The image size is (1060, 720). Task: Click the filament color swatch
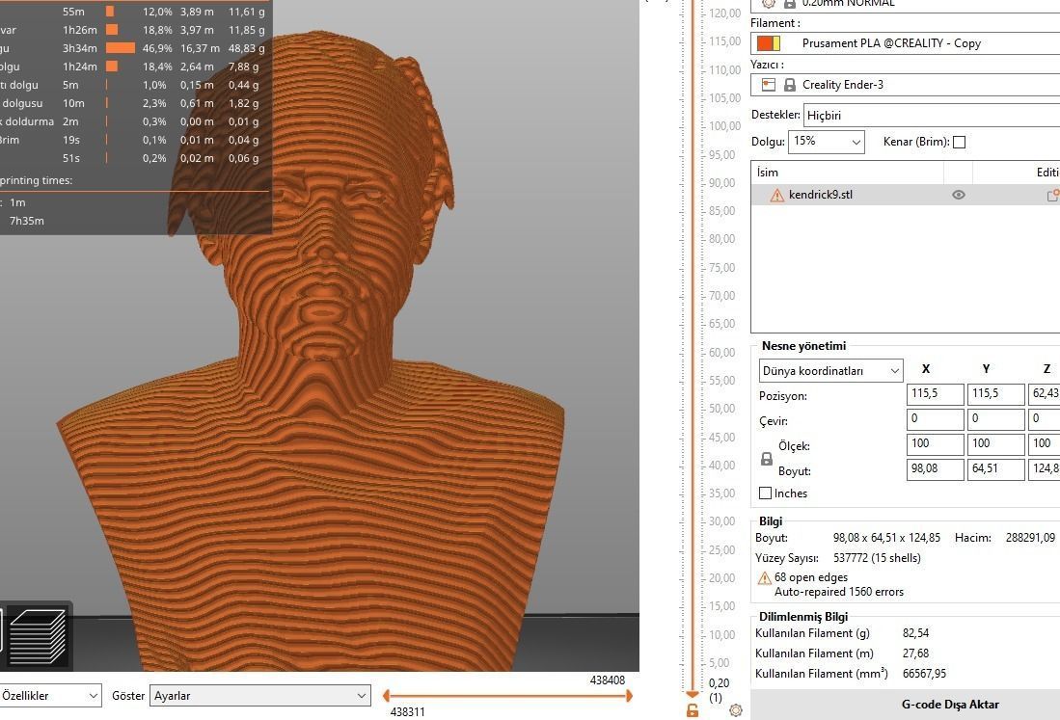coord(769,43)
